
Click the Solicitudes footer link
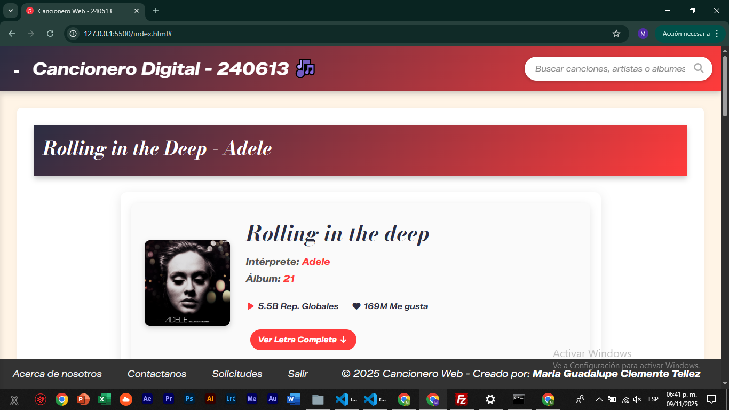237,374
